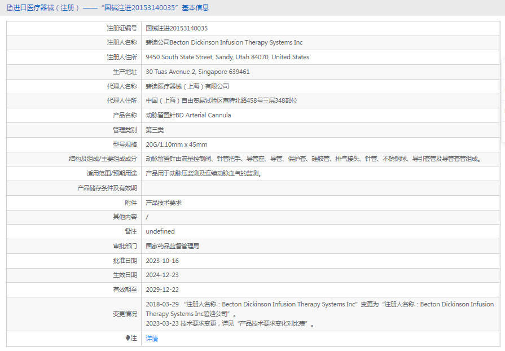Viewport: 505px width, 351px height.
Task: Select production address 30 Tuas Avenue 2, Singapore
Action: tap(197, 72)
